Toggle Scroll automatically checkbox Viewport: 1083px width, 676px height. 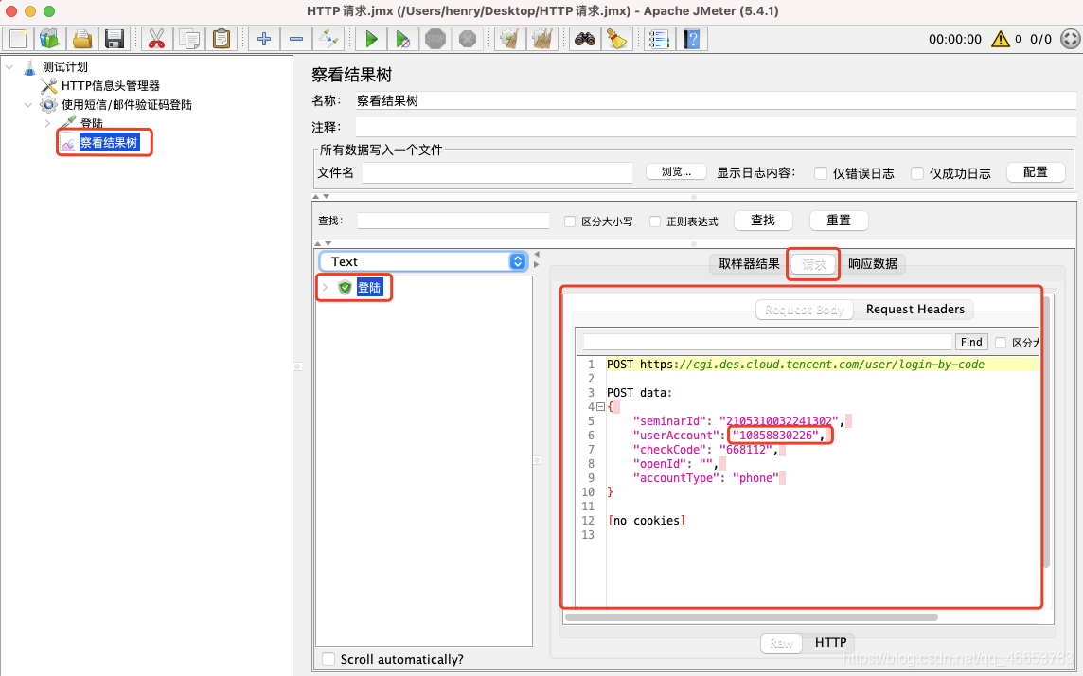[328, 659]
